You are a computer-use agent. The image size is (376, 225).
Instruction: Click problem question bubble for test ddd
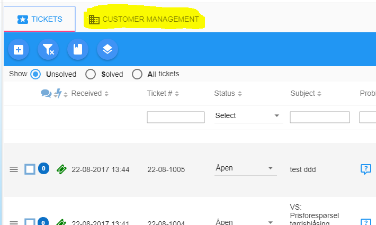(x=366, y=169)
